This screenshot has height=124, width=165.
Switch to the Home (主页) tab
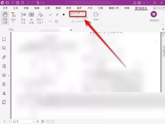click(16, 8)
